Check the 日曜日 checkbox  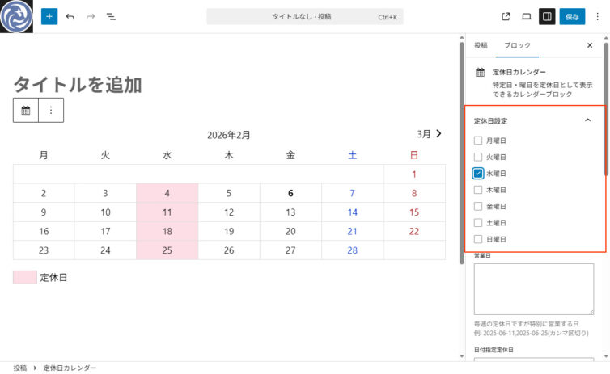coord(478,240)
